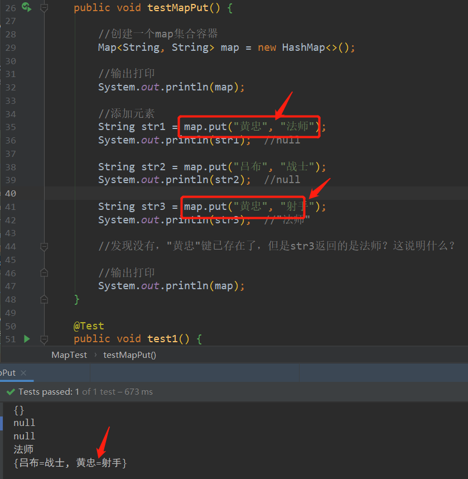The image size is (468, 479).
Task: Click the fold end marker at line 48
Action: (x=44, y=299)
